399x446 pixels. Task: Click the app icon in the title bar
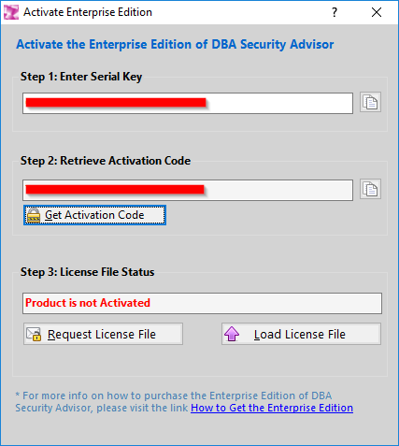click(x=11, y=12)
